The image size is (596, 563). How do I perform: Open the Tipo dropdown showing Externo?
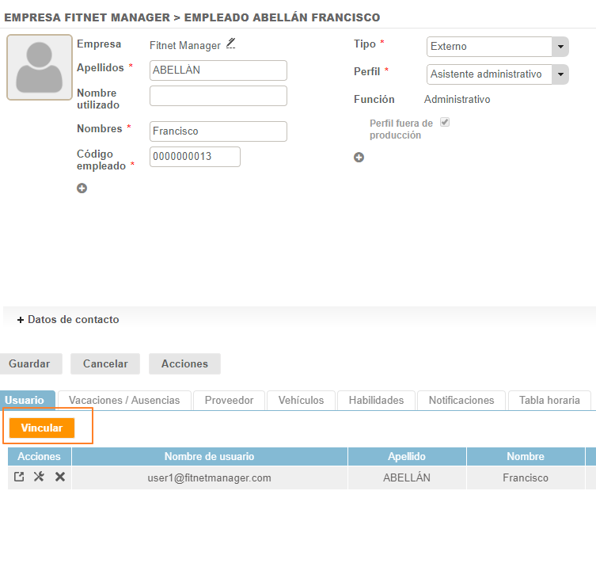point(497,47)
